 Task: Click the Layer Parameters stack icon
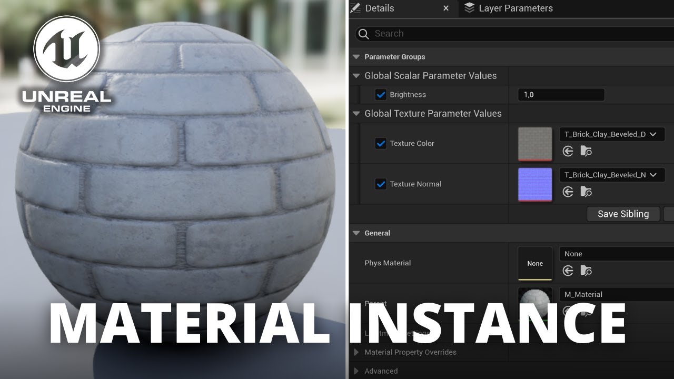pyautogui.click(x=469, y=8)
